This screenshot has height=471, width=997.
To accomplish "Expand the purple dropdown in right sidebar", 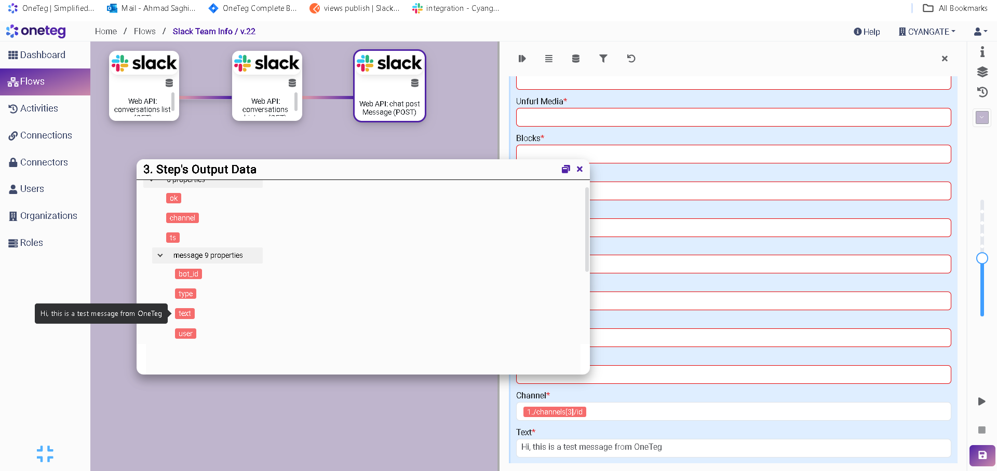I will click(x=982, y=118).
